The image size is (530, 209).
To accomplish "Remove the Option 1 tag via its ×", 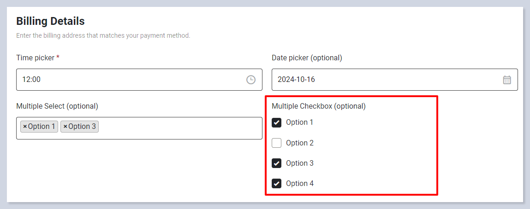I will pos(25,127).
